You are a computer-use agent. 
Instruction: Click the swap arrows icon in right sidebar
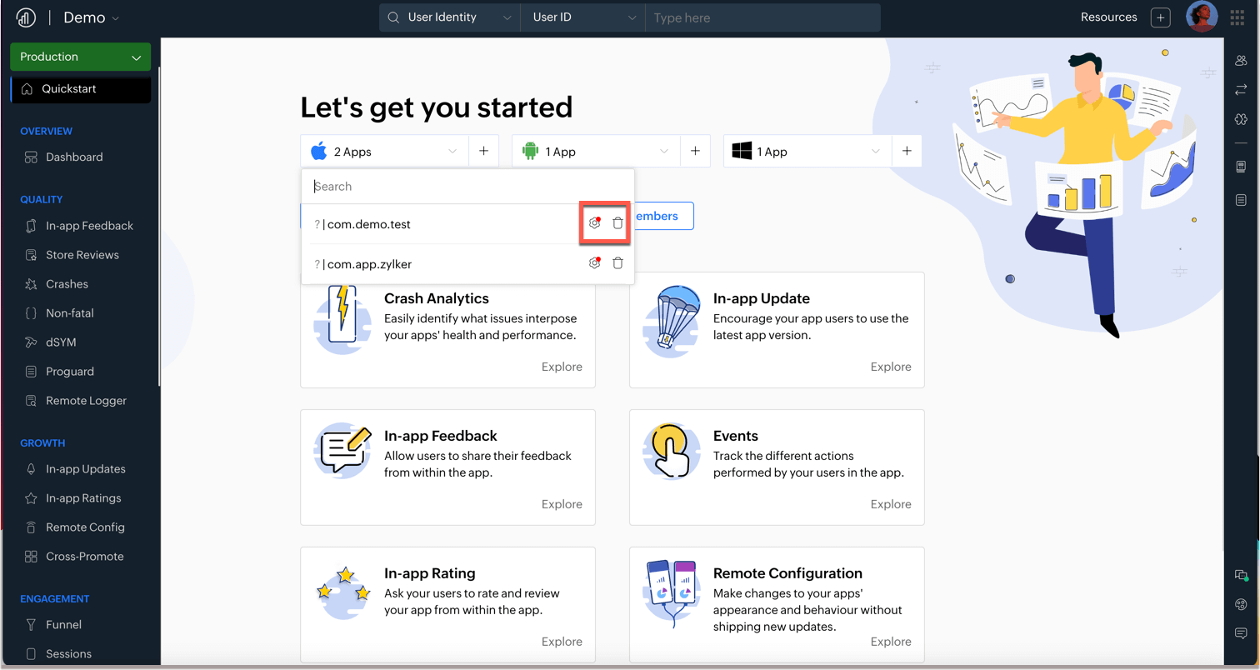[x=1241, y=89]
